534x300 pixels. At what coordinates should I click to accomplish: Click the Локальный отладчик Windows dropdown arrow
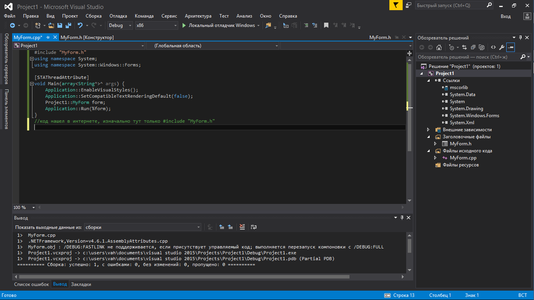coord(258,25)
